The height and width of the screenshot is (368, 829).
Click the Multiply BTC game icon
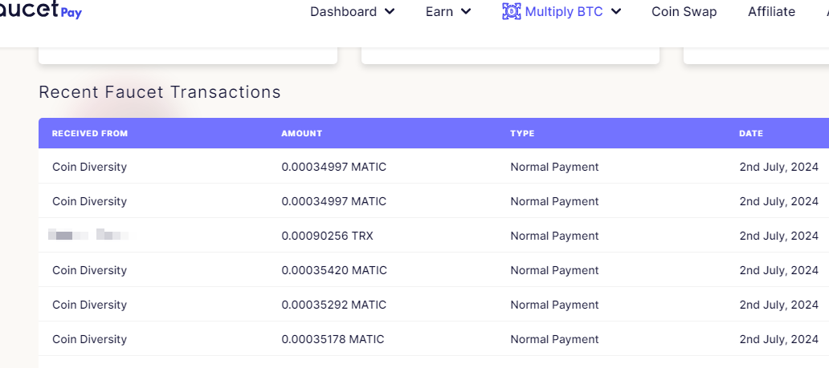click(511, 11)
